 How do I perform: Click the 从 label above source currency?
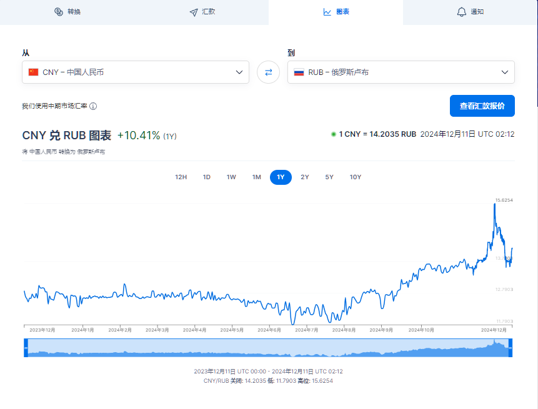click(x=26, y=53)
